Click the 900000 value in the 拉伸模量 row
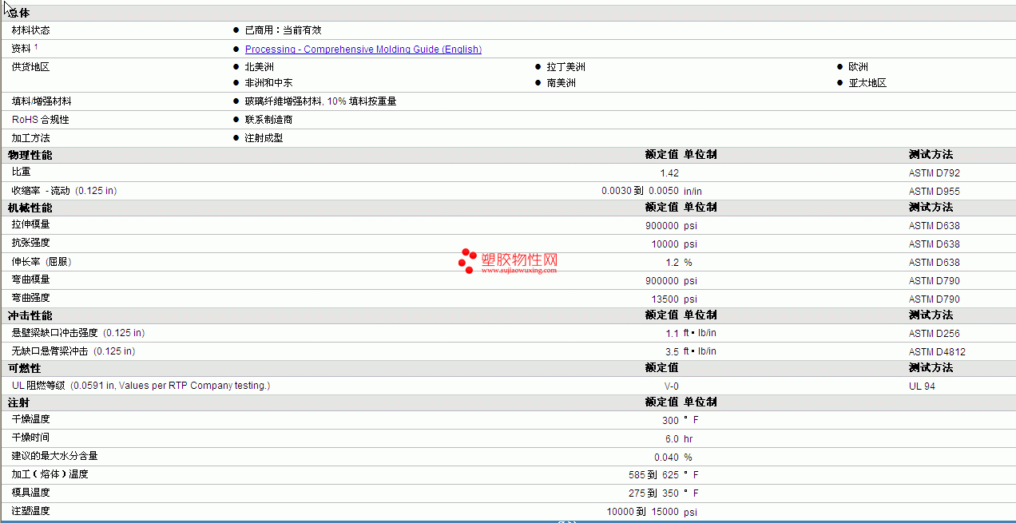The height and width of the screenshot is (523, 1016). click(662, 226)
